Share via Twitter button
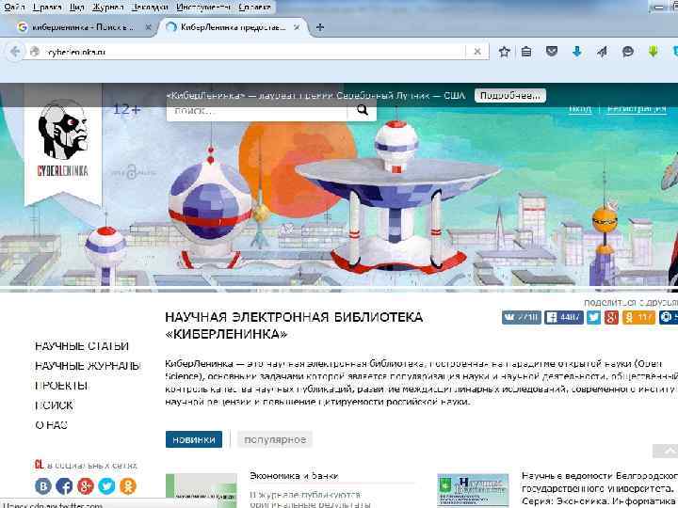678x508 pixels. click(x=593, y=318)
